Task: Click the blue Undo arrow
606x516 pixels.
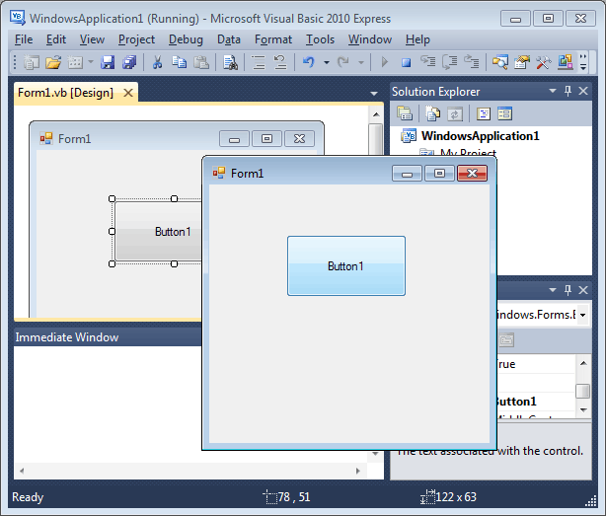Action: coord(308,62)
